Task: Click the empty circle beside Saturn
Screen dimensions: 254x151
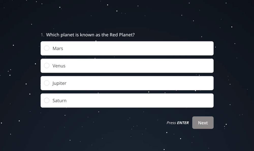Action: (x=47, y=100)
